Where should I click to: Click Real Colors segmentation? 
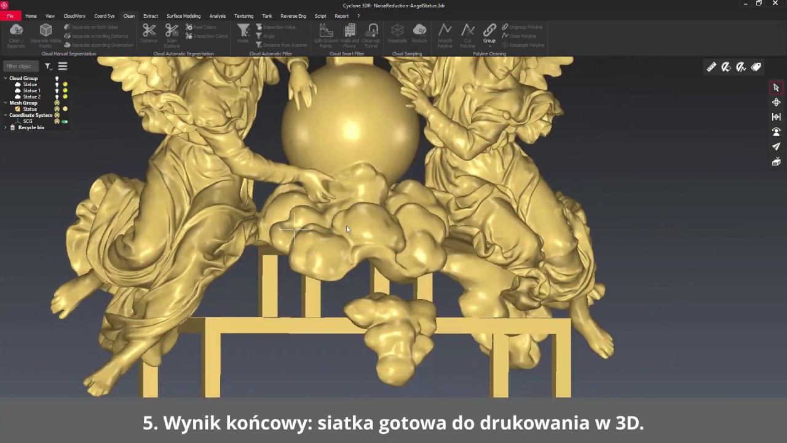click(x=201, y=27)
